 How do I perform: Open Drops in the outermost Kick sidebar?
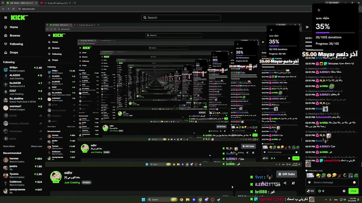pyautogui.click(x=11, y=52)
